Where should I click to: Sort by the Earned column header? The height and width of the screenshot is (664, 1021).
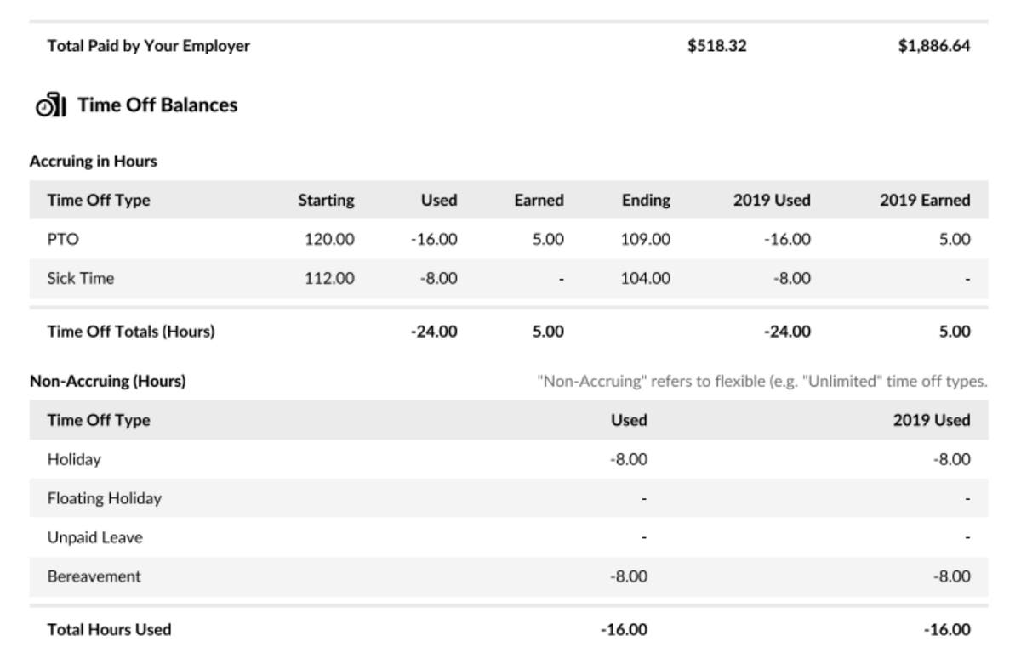pos(539,200)
